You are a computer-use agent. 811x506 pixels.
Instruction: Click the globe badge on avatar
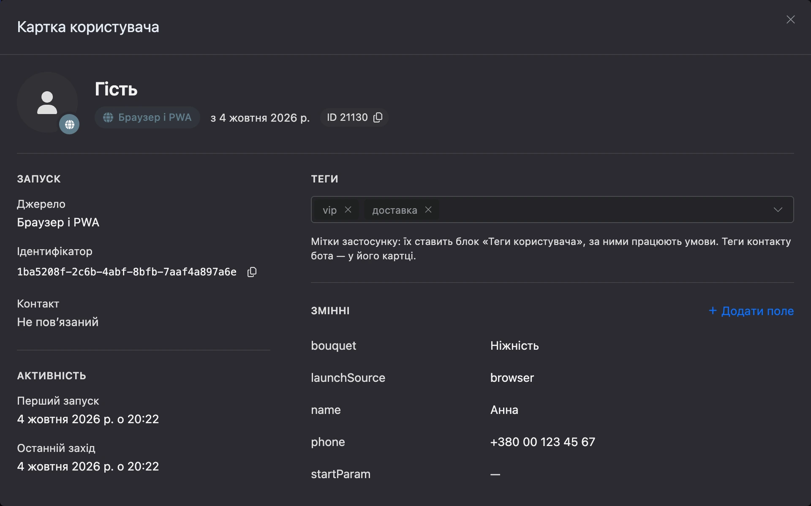69,124
